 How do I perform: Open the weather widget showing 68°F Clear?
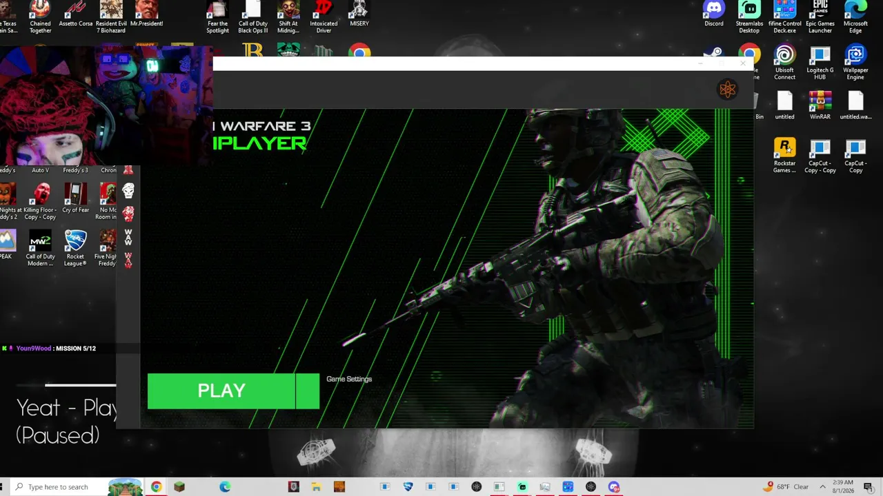coord(787,487)
